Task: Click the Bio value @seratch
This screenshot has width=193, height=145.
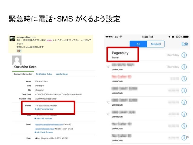Action: 40,90
